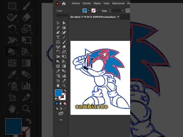183x137 pixels.
Task: Switch to Sin título-1 document tab
Action: pyautogui.click(x=93, y=17)
